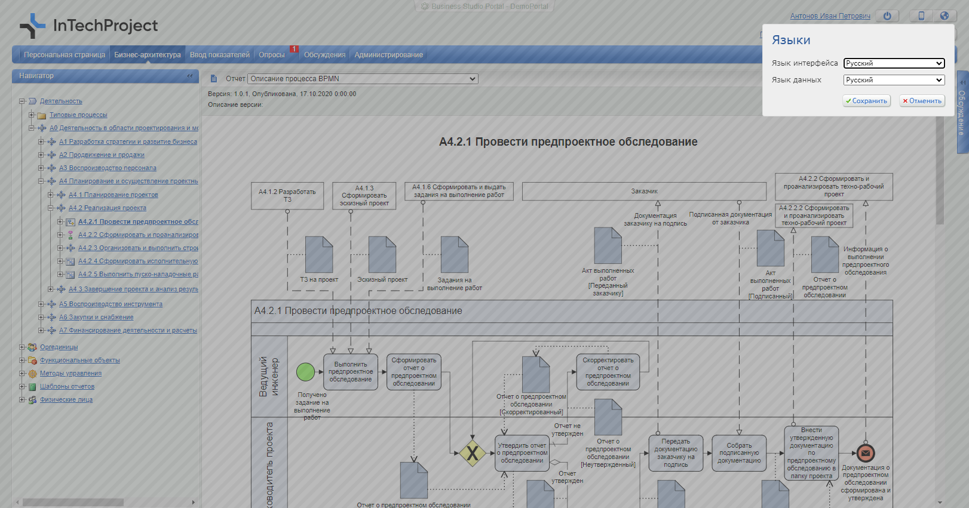Click the Эскизный проект document icon
This screenshot has height=508, width=969.
point(382,255)
